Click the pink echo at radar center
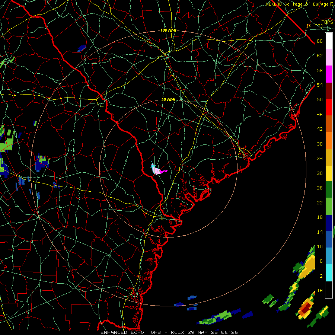 coord(156,170)
